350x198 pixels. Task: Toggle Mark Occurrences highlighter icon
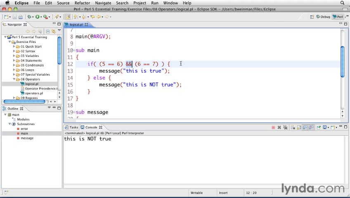68,17
